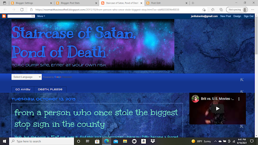View site information lock icon

[x=31, y=10]
